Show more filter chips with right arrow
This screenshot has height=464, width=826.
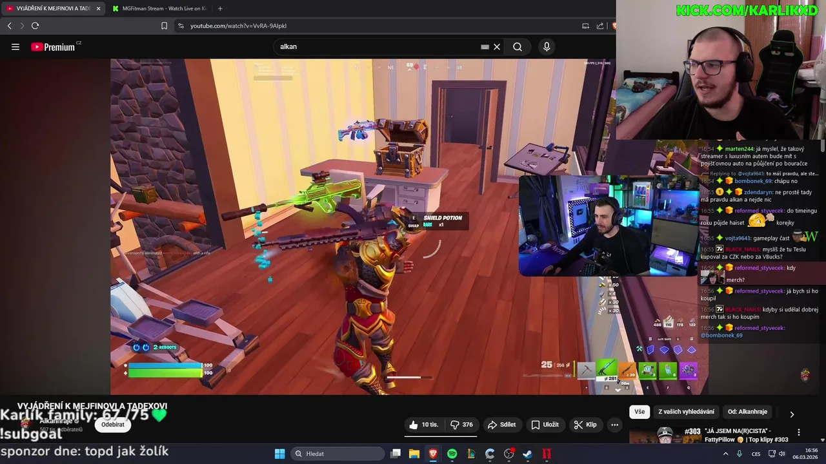792,414
